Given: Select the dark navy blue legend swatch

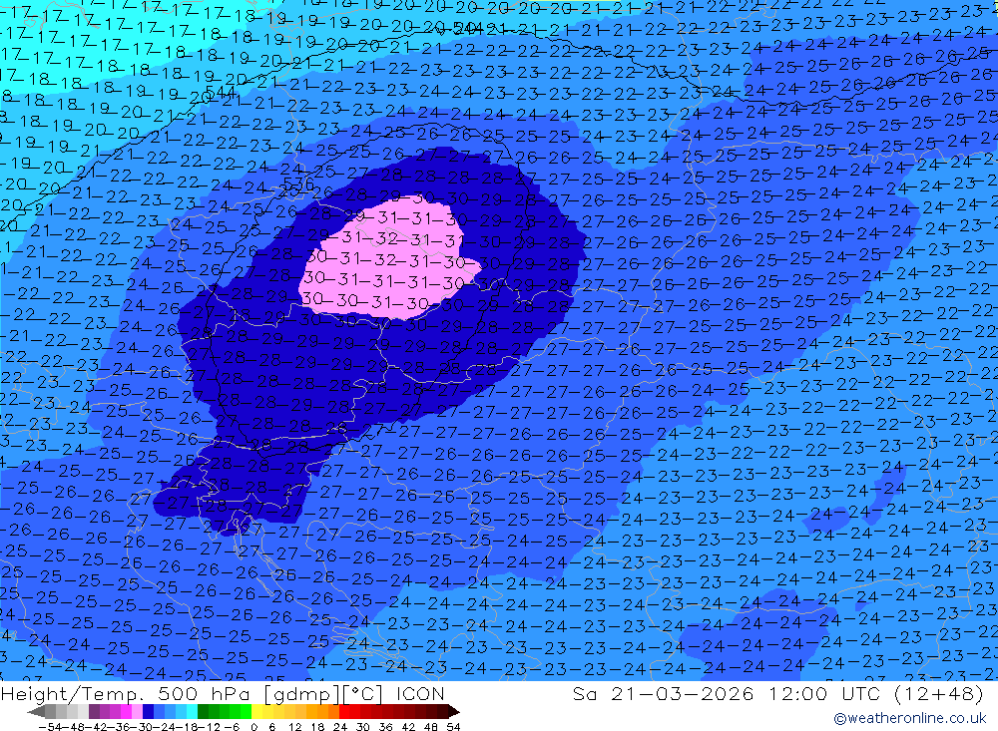Looking at the screenshot, I should coord(148,712).
